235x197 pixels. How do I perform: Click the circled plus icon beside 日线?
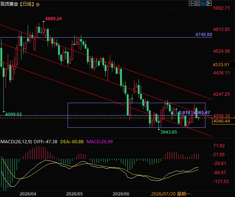[38, 5]
